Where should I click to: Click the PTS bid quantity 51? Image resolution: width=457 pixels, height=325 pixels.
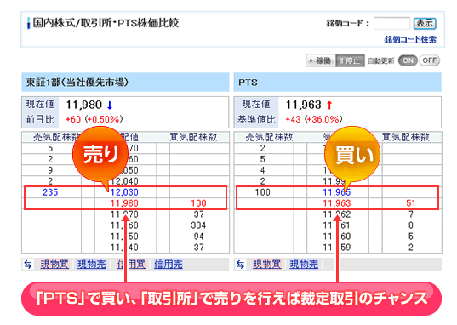411,203
